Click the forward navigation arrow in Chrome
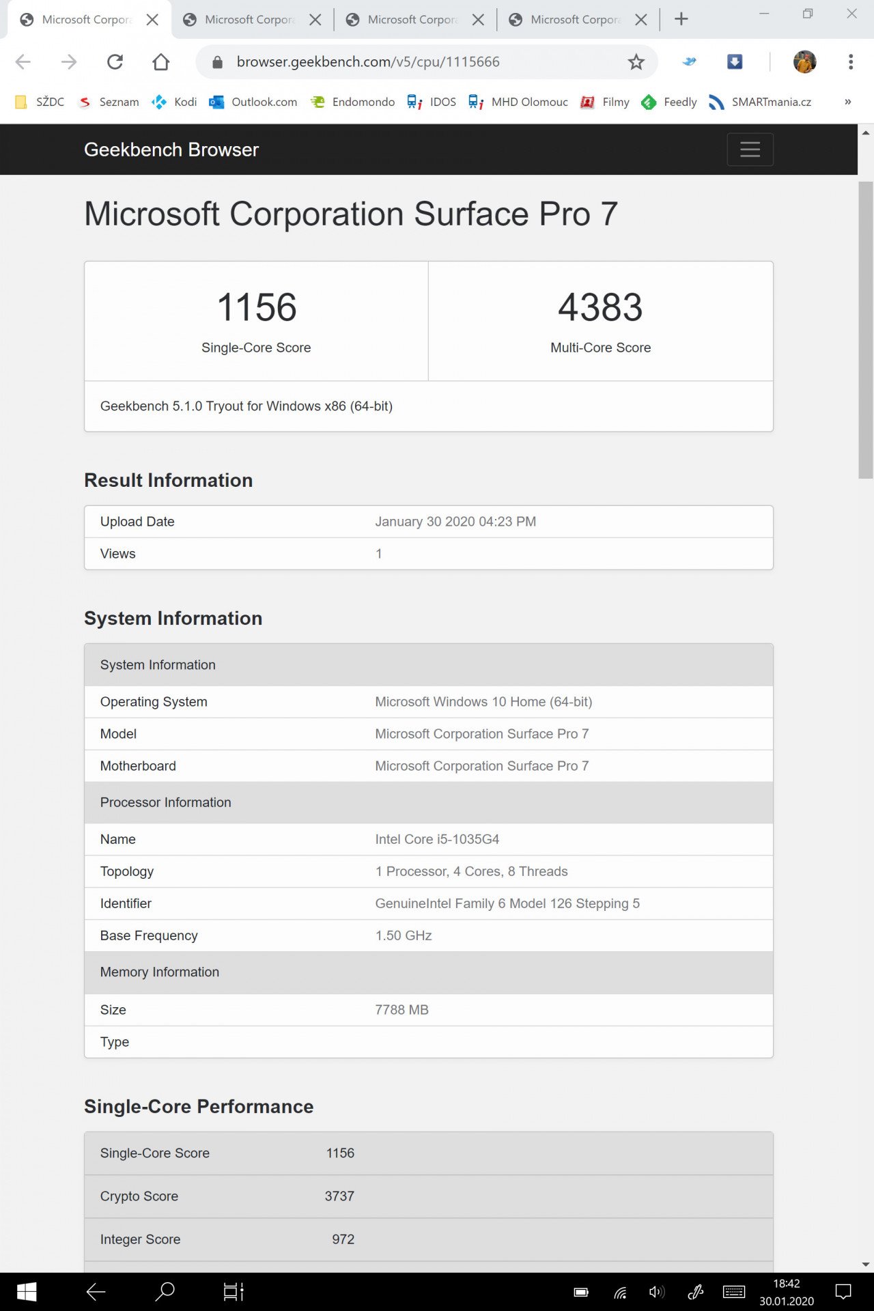The height and width of the screenshot is (1311, 874). point(69,62)
